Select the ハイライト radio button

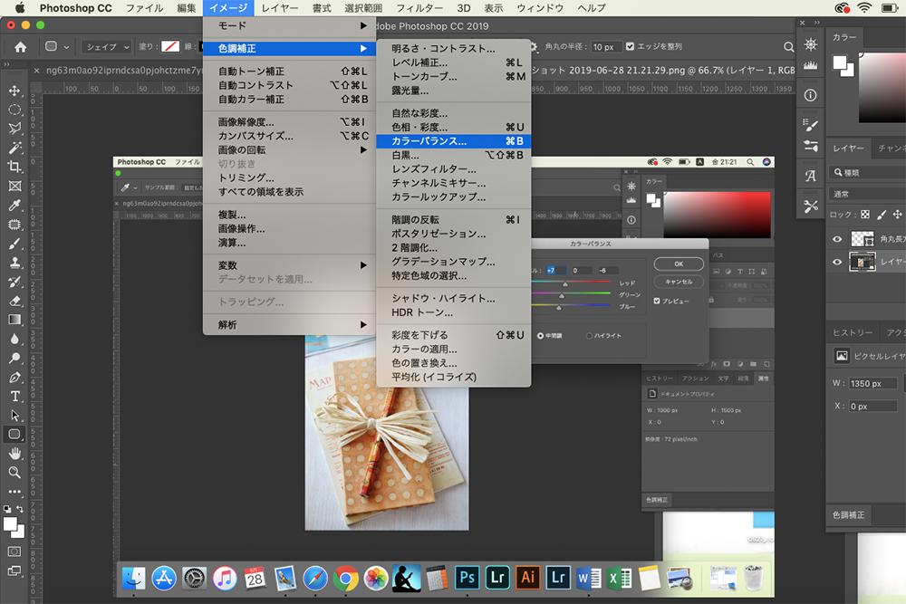[589, 335]
